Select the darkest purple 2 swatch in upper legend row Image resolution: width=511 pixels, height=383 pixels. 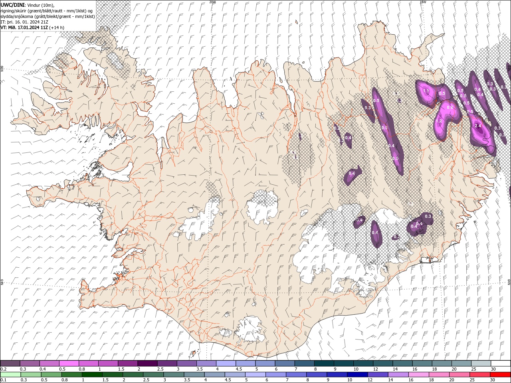tap(147, 363)
